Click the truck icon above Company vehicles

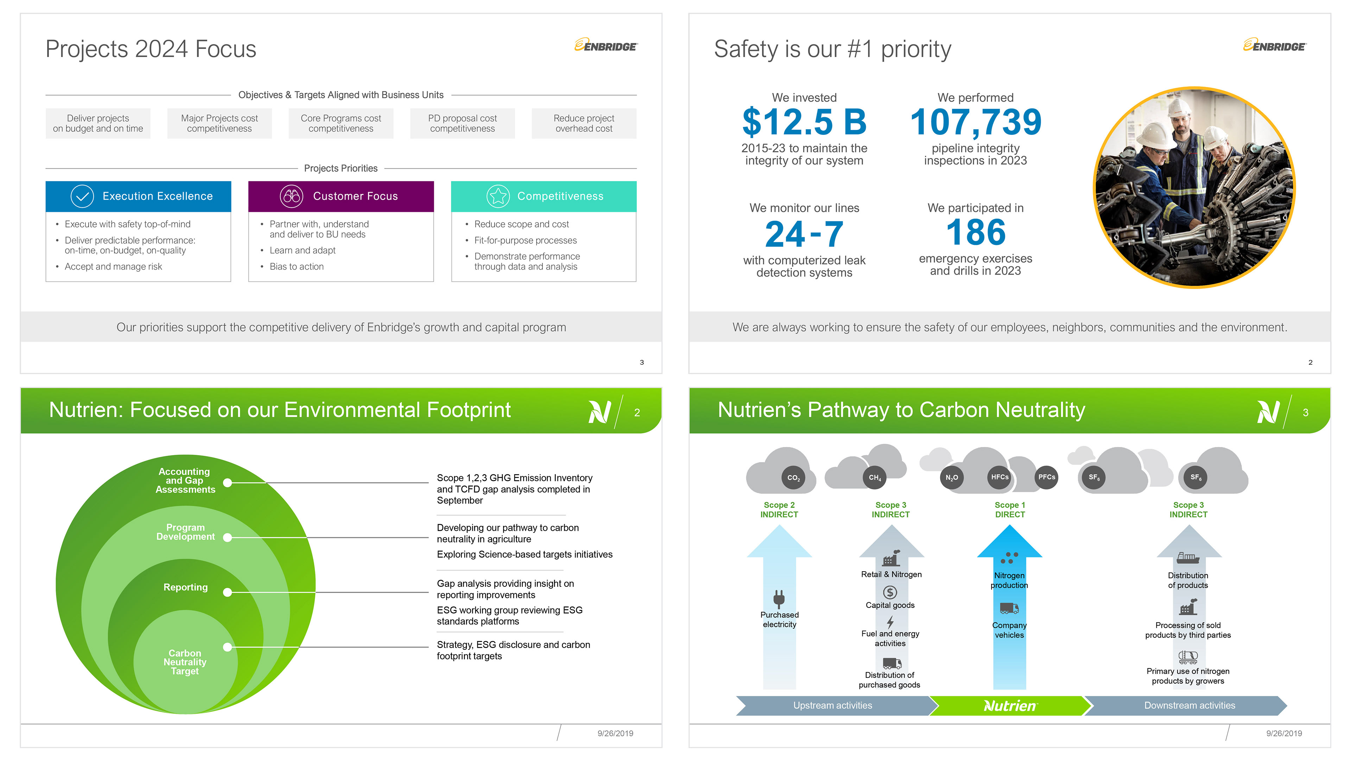click(x=1010, y=609)
